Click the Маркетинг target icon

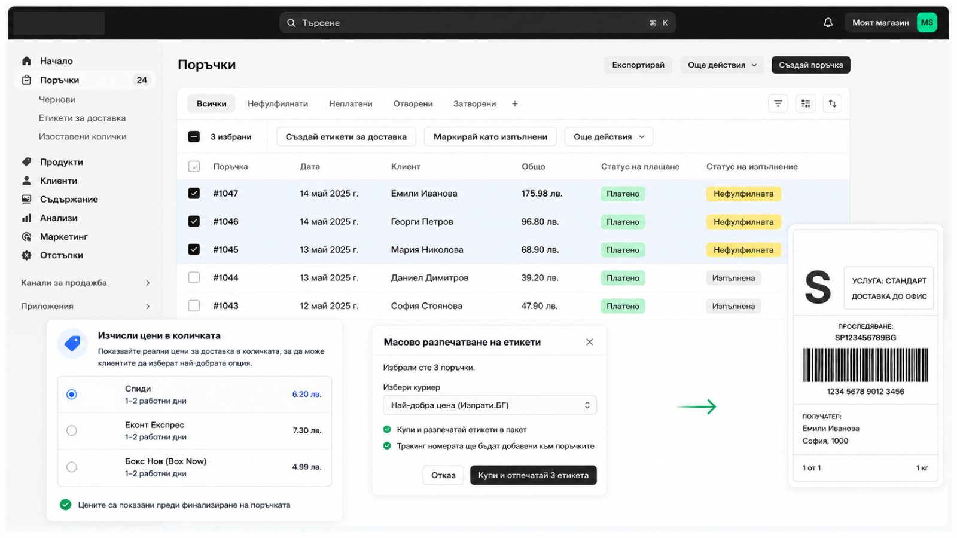(26, 237)
